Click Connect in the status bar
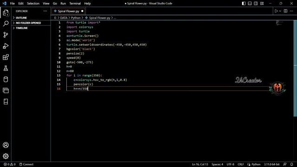This screenshot has width=297, height=167. click(26, 164)
